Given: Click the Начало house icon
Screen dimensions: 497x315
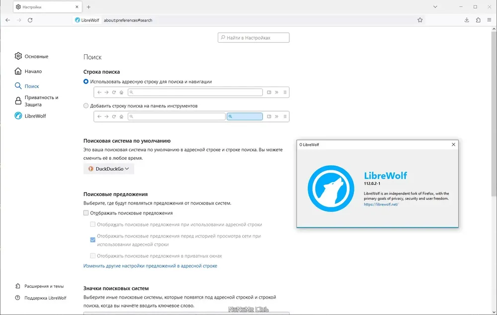Looking at the screenshot, I should click(18, 71).
